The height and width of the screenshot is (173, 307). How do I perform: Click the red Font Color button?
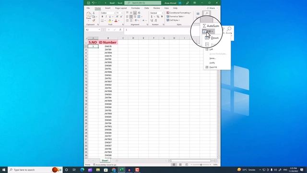116,20
